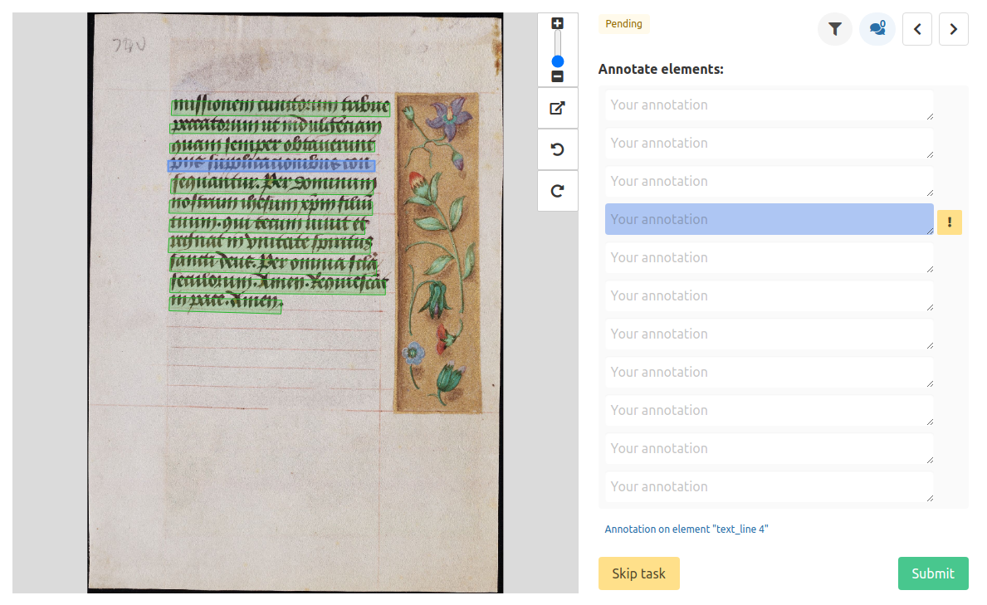Click the floral border illustration on manuscript
Screen dimensions: 987x605
pyautogui.click(x=438, y=253)
